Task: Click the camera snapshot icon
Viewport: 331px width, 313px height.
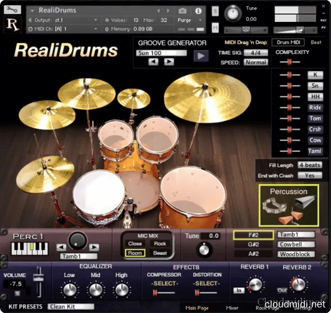Action: pos(182,11)
